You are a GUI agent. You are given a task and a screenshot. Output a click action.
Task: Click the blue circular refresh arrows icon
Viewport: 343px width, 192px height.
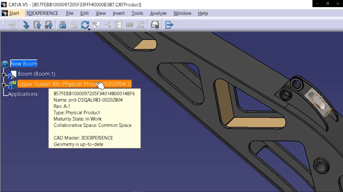point(85,25)
